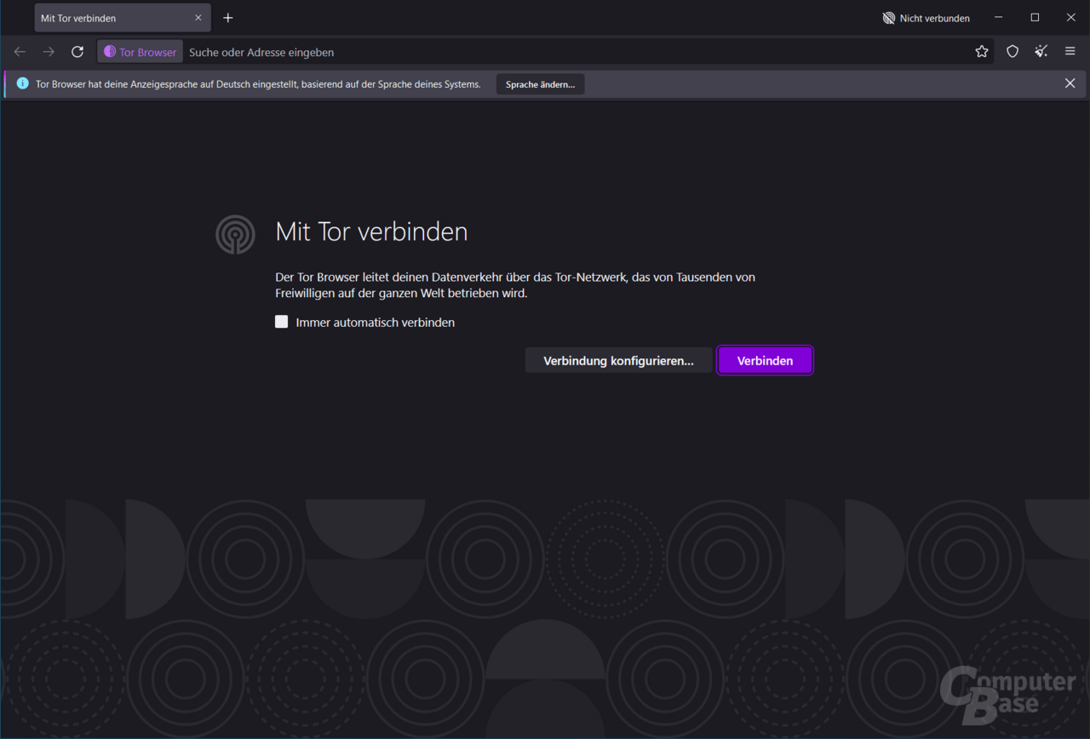1090x739 pixels.
Task: Maximize the Tor Browser window
Action: [x=1035, y=18]
